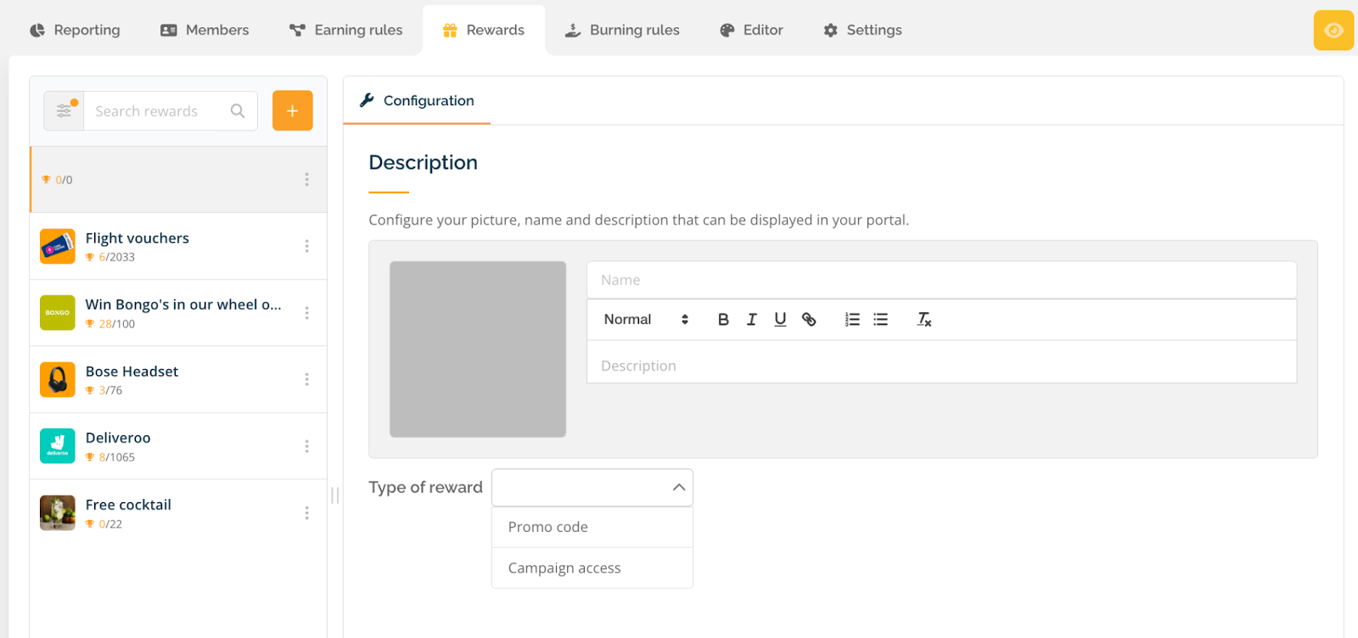Open the Configuration tab
Viewport: 1358px width, 638px height.
tap(417, 101)
